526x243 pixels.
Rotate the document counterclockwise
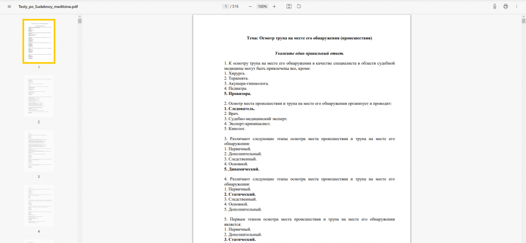point(299,6)
